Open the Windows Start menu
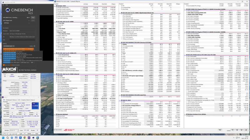The height and width of the screenshot is (140, 250). 3,138
